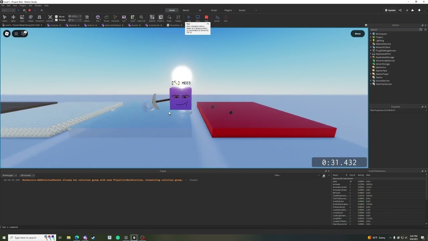
Task: Select MaterialService in Explorer
Action: (x=383, y=44)
